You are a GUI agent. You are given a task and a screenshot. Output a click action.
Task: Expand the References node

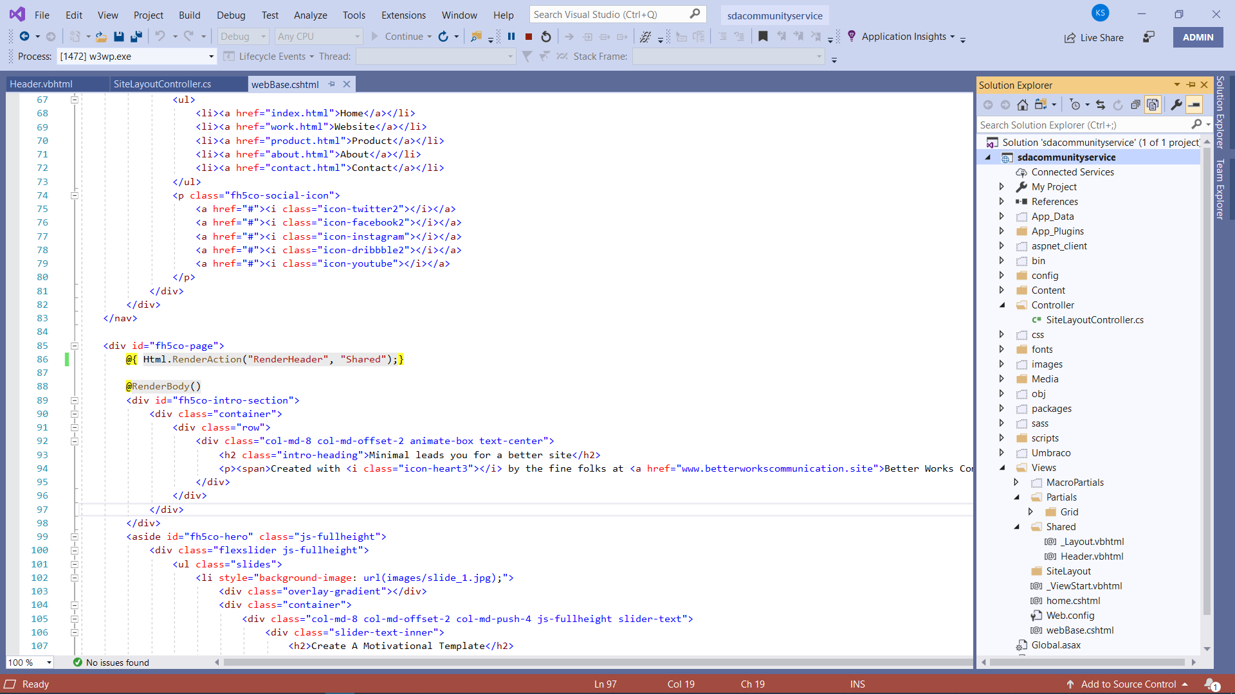coord(1002,202)
